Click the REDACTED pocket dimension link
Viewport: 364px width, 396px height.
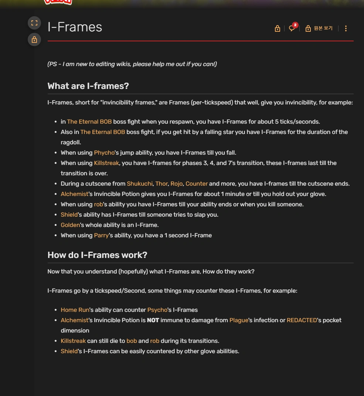(302, 320)
